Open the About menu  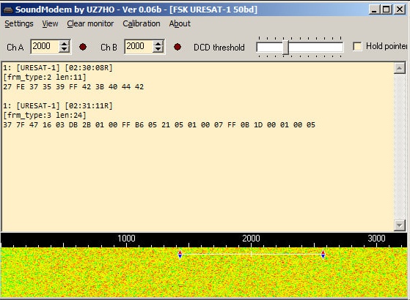coord(180,23)
